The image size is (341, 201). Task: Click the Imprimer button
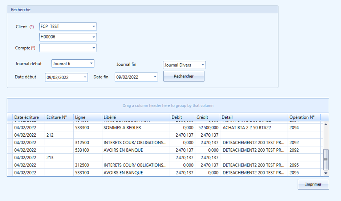(313, 184)
